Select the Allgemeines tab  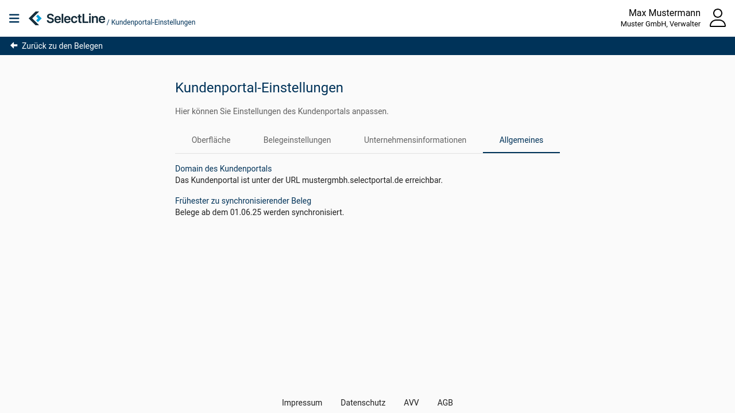[x=521, y=140]
